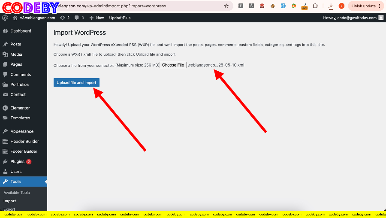Screen dimensions: 386x218
Task: Open Footer Builder in the sidebar
Action: pos(24,151)
